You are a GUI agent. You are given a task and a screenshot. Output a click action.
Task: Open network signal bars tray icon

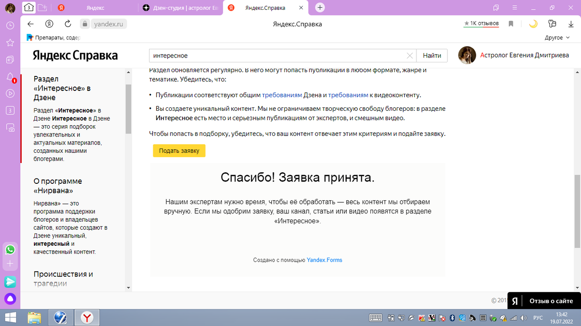(514, 318)
